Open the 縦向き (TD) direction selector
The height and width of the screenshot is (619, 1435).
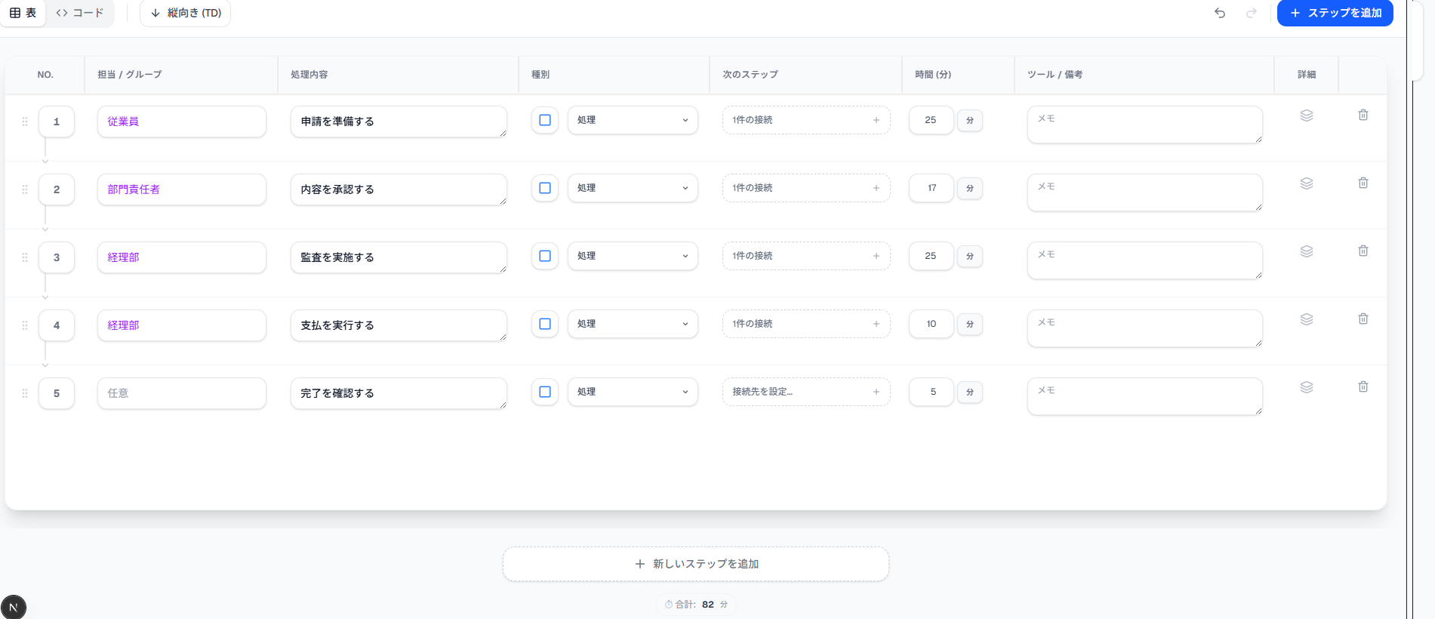pos(186,13)
